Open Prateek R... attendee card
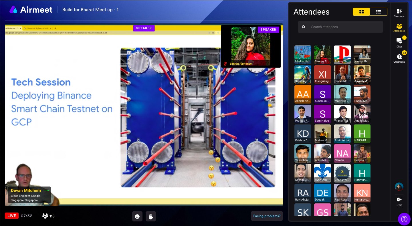This screenshot has height=226, width=412. pos(303,114)
